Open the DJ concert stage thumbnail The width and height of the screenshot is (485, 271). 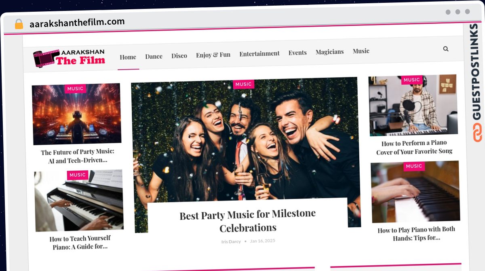click(76, 114)
